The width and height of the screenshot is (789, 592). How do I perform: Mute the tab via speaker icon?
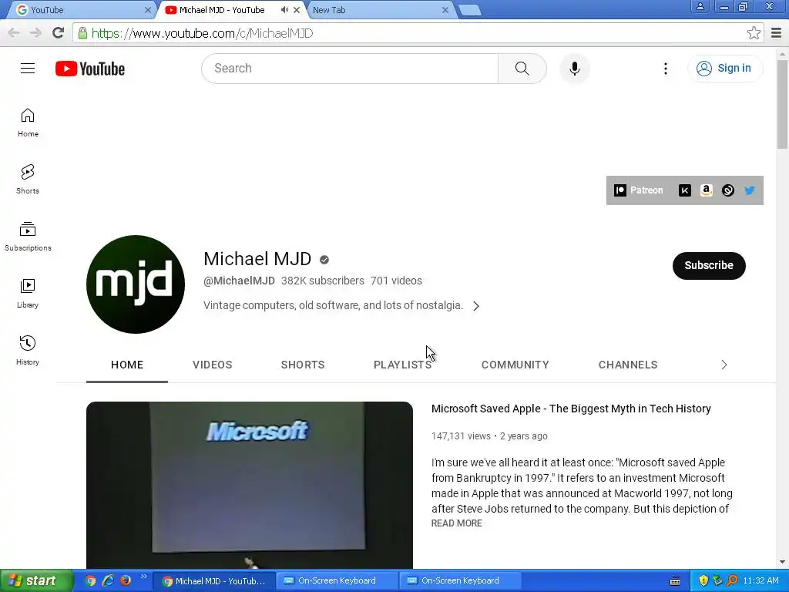[x=284, y=9]
